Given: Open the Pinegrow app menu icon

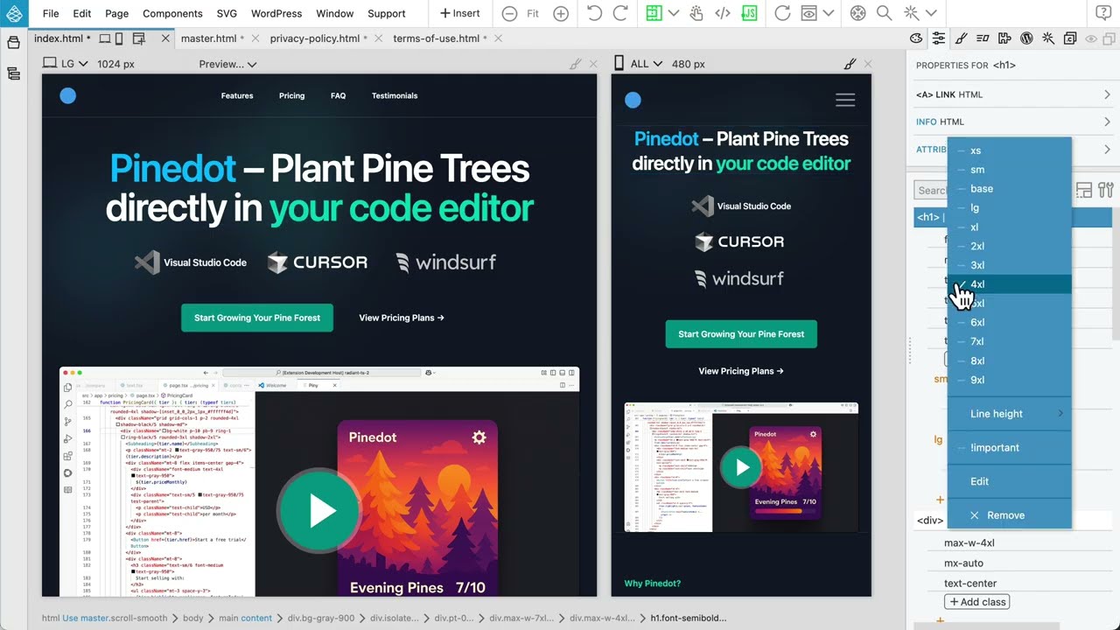Looking at the screenshot, I should point(14,13).
